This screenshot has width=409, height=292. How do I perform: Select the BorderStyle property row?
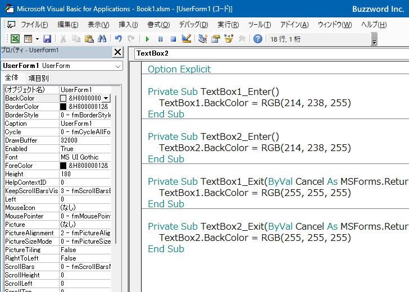coord(58,115)
